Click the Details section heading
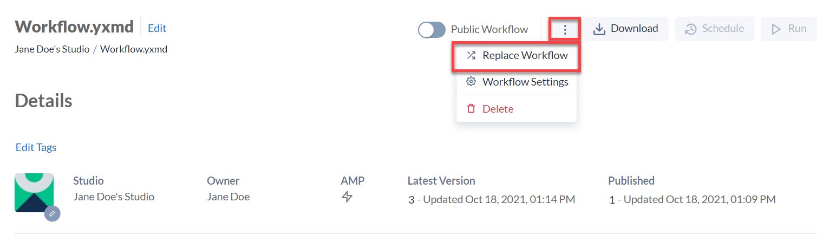The width and height of the screenshot is (823, 248). pos(43,101)
